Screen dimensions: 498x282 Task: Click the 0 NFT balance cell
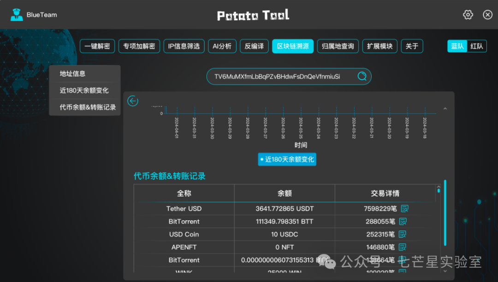285,247
